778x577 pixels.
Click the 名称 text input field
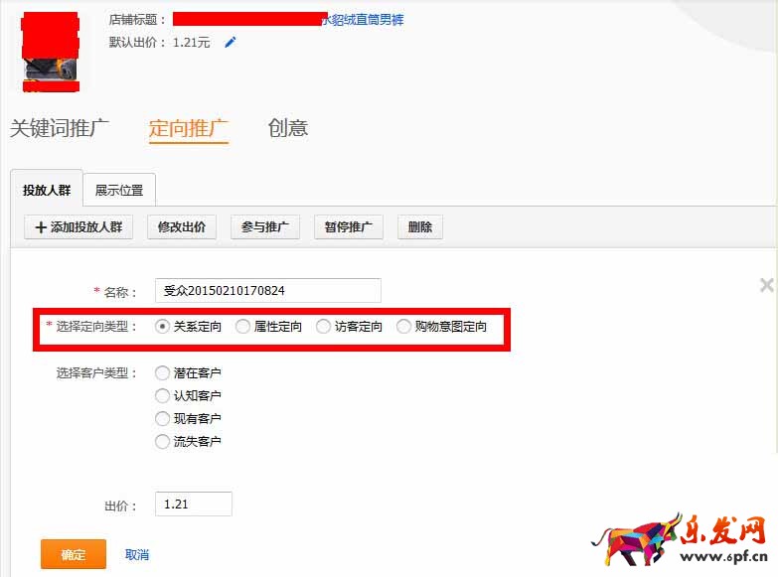coord(268,290)
